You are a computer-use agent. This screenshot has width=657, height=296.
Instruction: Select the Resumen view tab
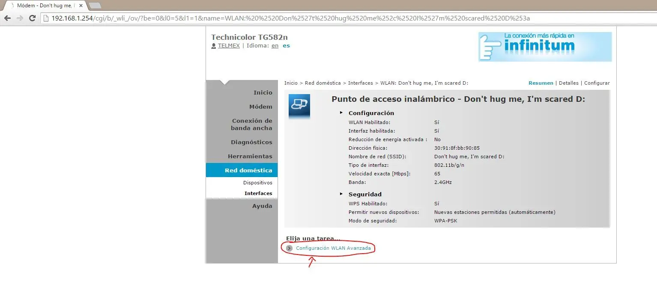point(541,83)
